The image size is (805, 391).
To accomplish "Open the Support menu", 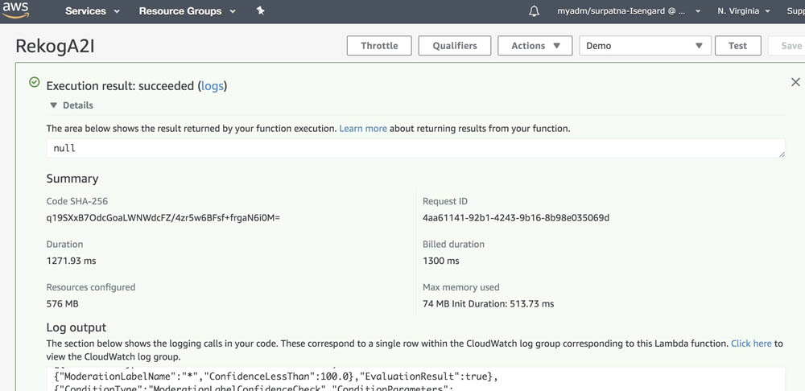I will point(796,10).
